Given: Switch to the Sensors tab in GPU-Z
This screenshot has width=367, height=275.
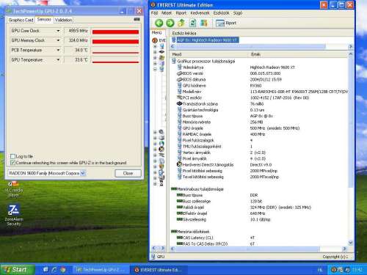Looking at the screenshot, I should (44, 20).
